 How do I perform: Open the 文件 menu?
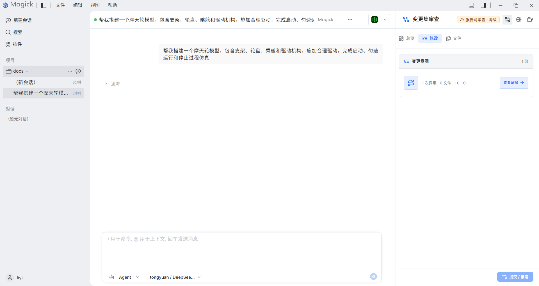[60, 5]
